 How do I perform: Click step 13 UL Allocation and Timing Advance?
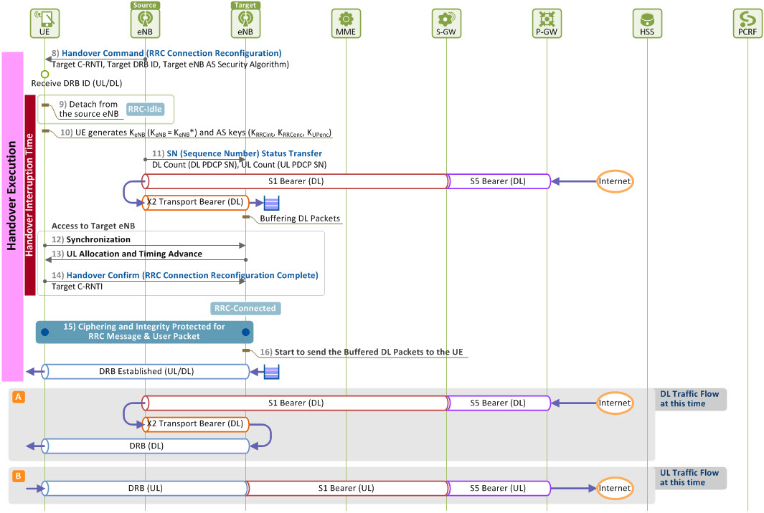pos(127,254)
